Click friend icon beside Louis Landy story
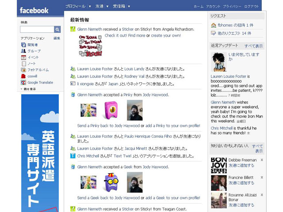The width and height of the screenshot is (283, 212). click(x=73, y=69)
